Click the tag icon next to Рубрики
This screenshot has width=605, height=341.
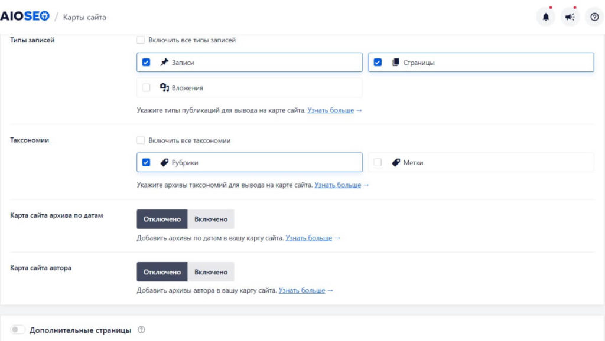coord(164,162)
